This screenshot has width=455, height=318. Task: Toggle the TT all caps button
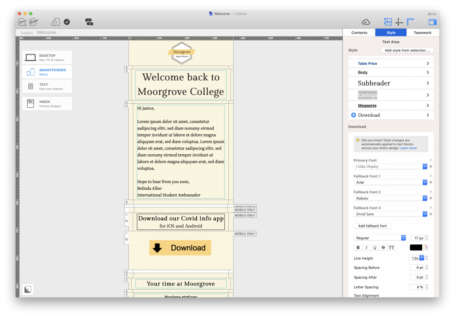(391, 247)
